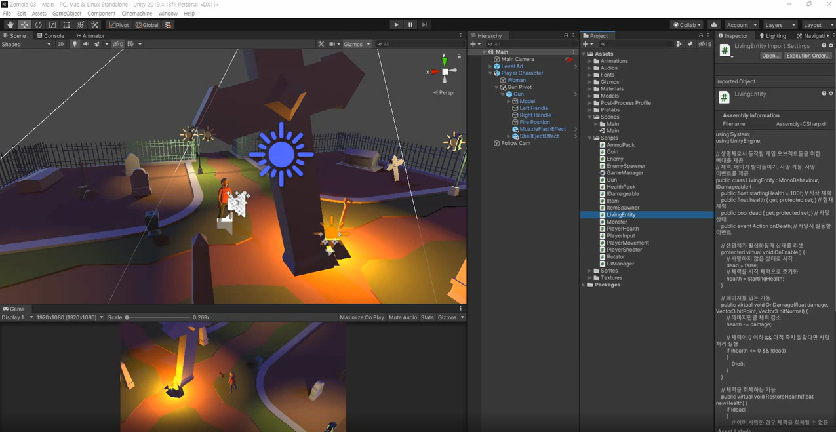Click the Execution Order button
836x432 pixels.
(808, 56)
